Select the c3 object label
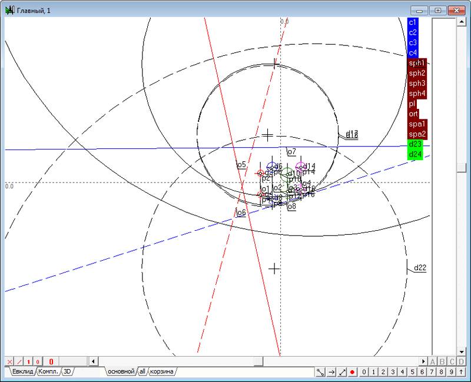The height and width of the screenshot is (382, 471). tap(413, 42)
